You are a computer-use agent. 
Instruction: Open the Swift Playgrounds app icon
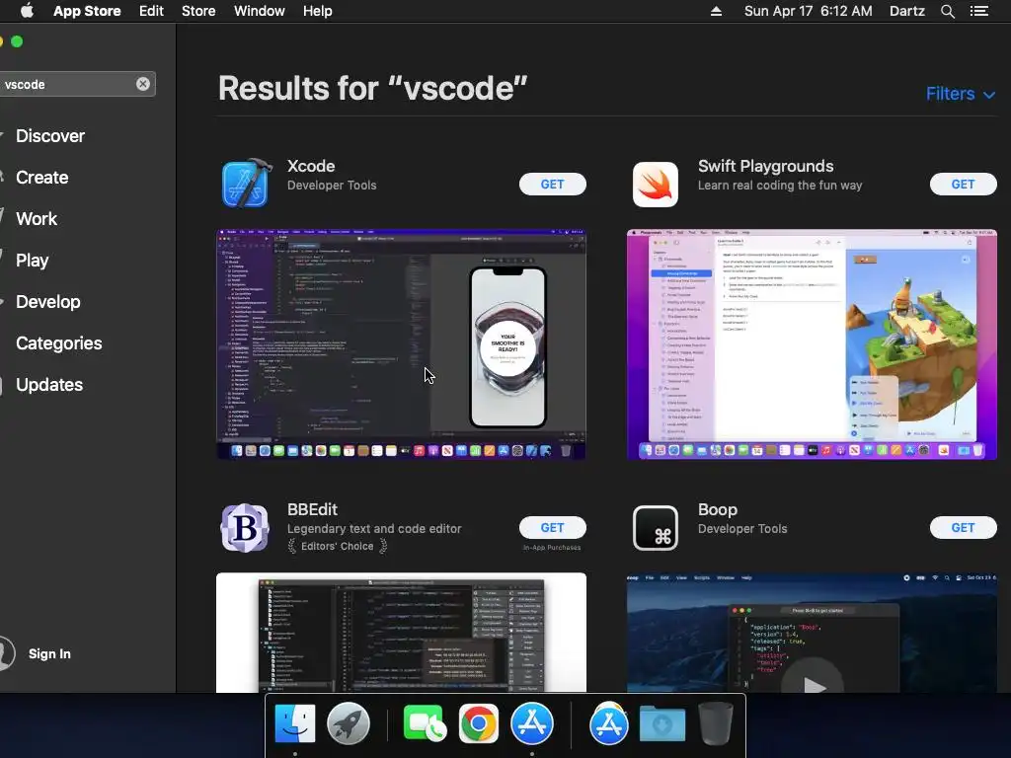(x=656, y=185)
